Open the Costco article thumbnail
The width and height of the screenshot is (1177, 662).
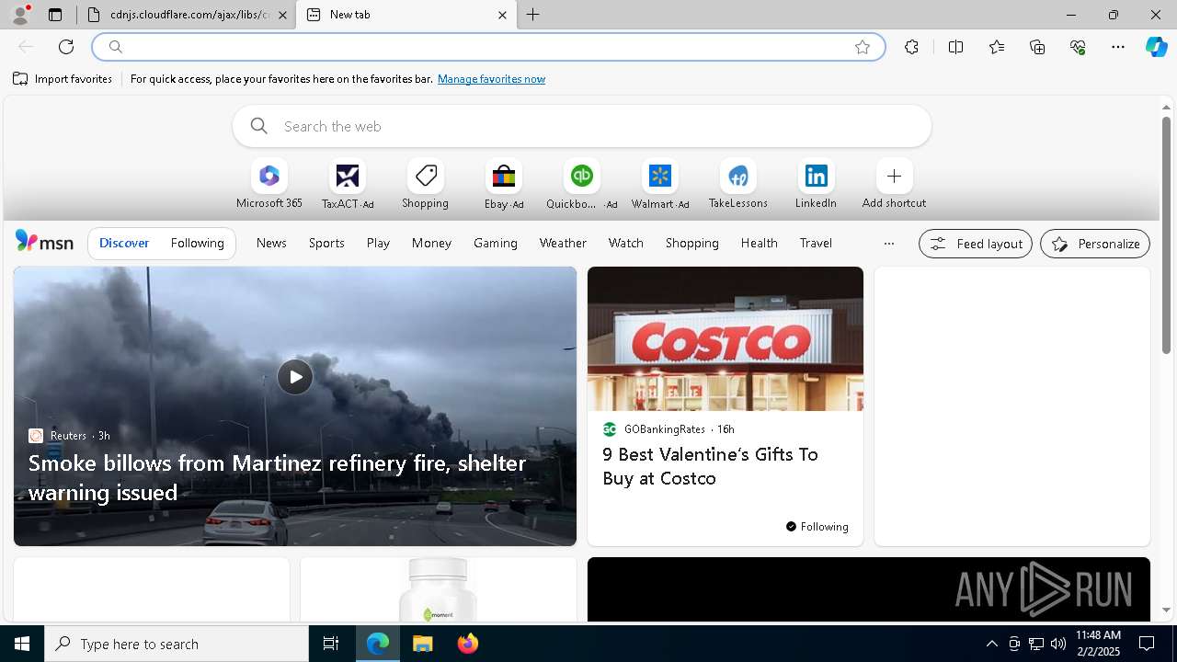coord(726,339)
